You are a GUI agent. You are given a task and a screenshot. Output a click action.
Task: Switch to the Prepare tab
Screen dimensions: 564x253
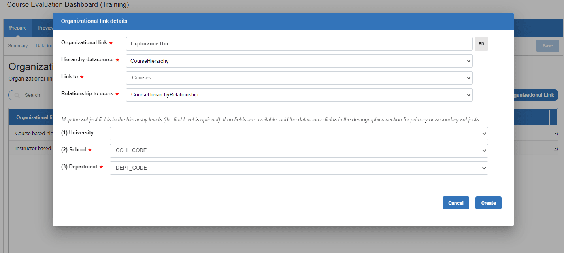click(18, 28)
